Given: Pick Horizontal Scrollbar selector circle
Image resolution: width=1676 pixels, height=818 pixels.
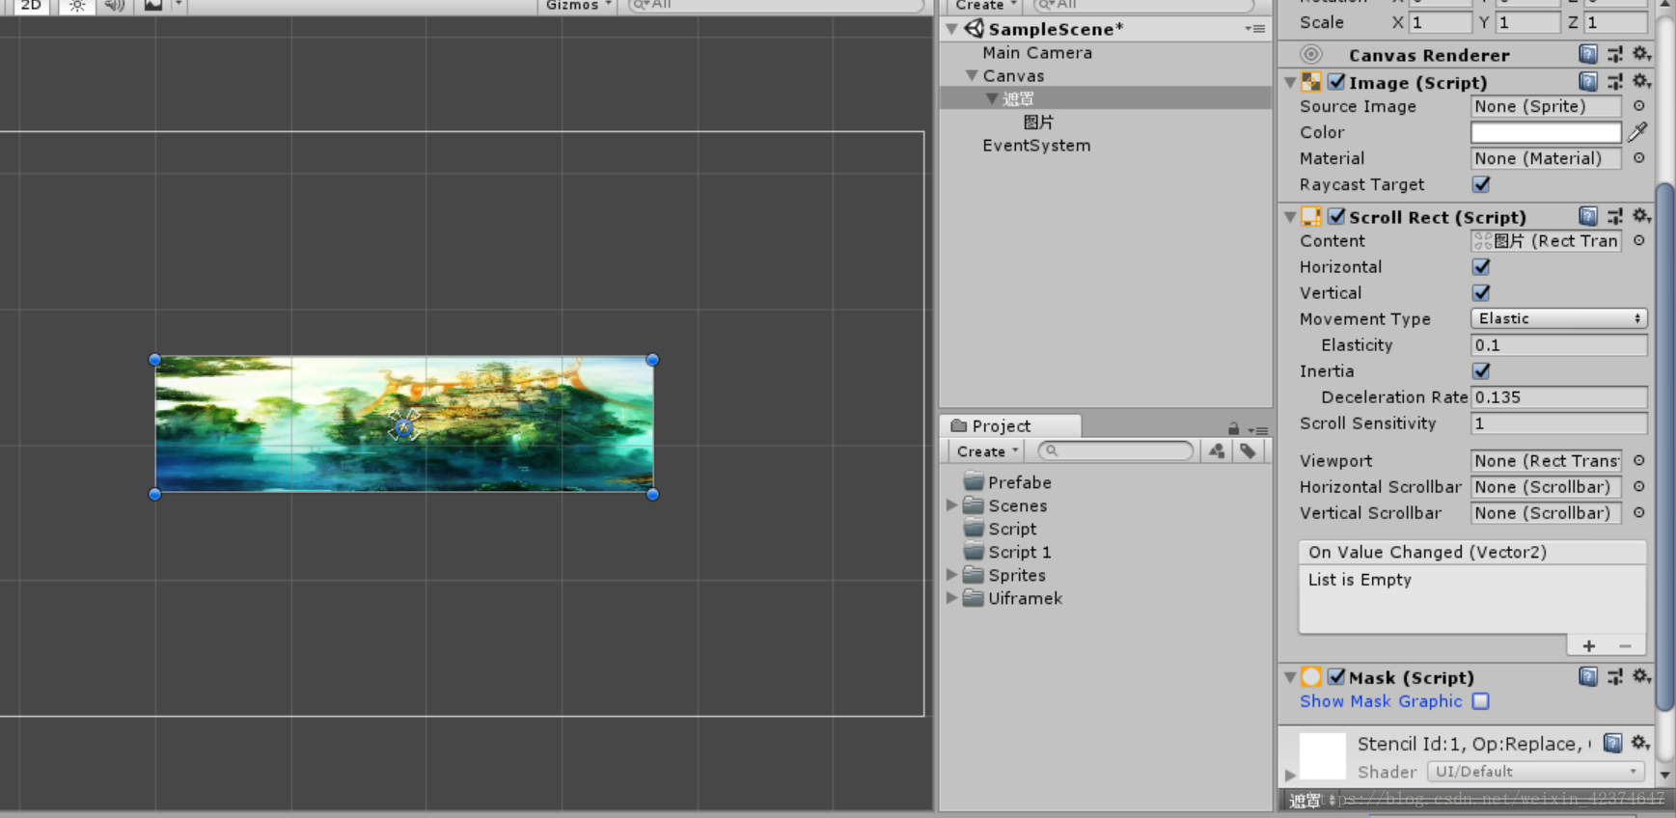Looking at the screenshot, I should (x=1638, y=487).
